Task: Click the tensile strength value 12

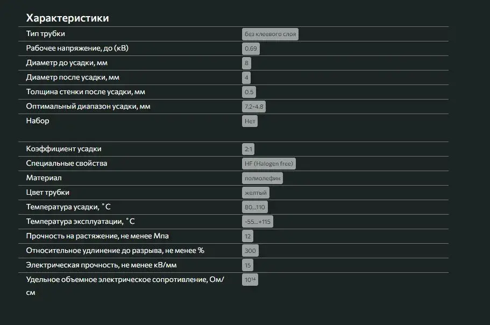Action: pos(247,236)
